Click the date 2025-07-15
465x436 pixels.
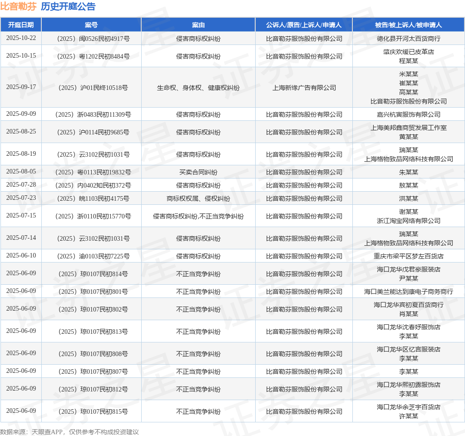click(x=21, y=216)
